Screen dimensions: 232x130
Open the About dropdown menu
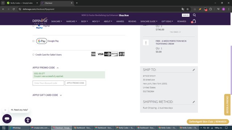[x=108, y=21]
